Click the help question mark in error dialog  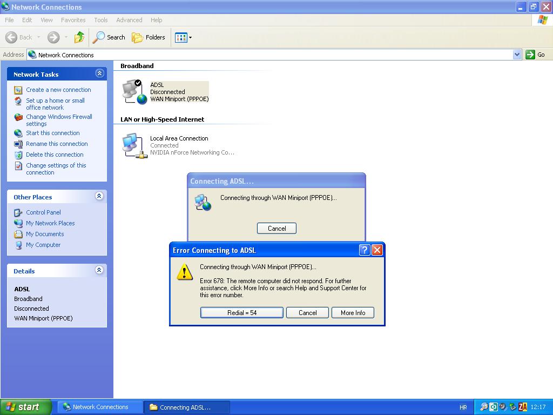365,250
